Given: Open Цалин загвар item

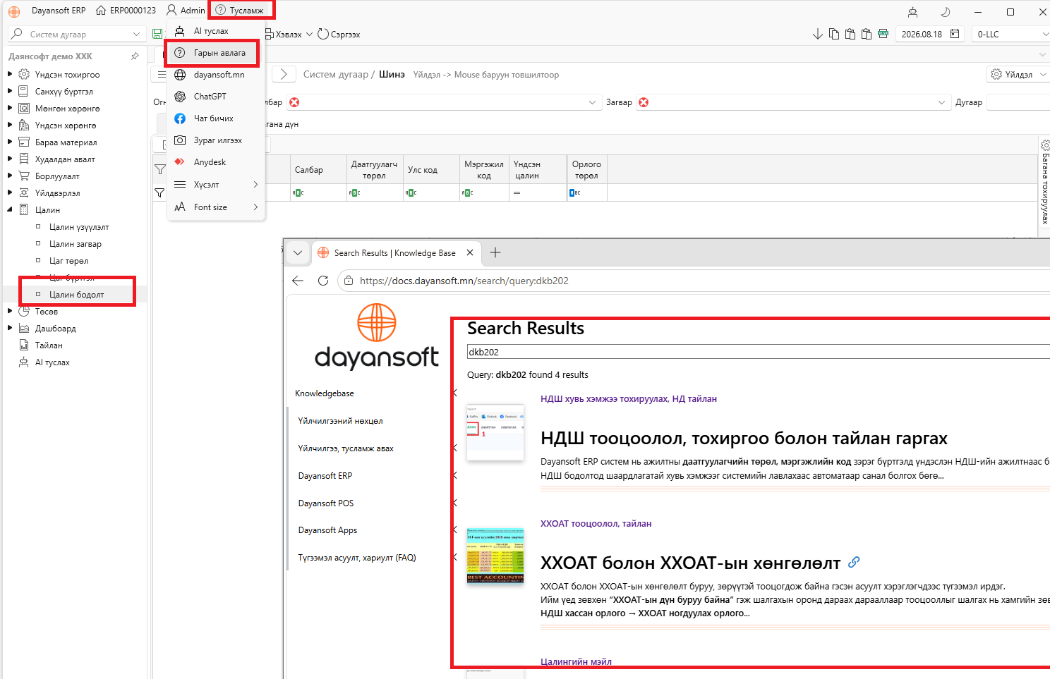Looking at the screenshot, I should click(x=76, y=244).
